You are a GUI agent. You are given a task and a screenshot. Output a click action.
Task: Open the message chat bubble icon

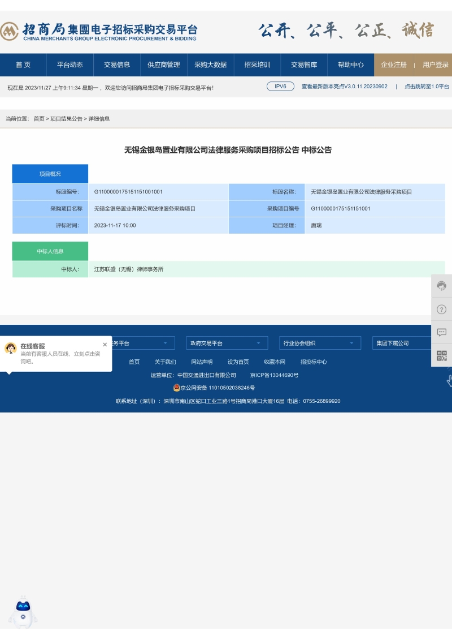click(x=442, y=332)
